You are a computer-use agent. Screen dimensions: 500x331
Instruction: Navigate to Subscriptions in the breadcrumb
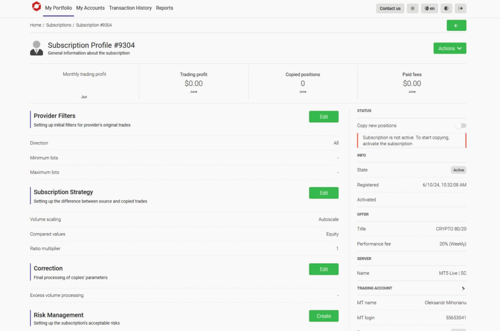58,25
